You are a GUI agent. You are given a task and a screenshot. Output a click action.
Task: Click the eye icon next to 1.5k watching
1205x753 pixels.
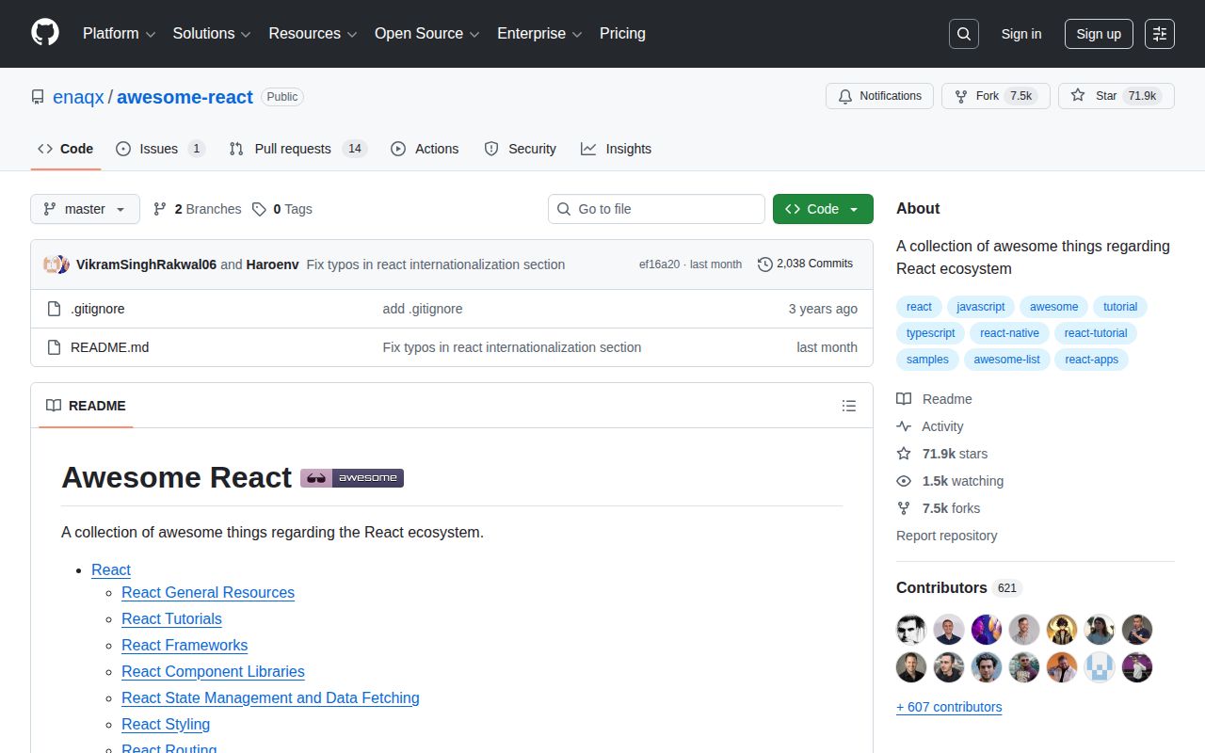pyautogui.click(x=904, y=481)
